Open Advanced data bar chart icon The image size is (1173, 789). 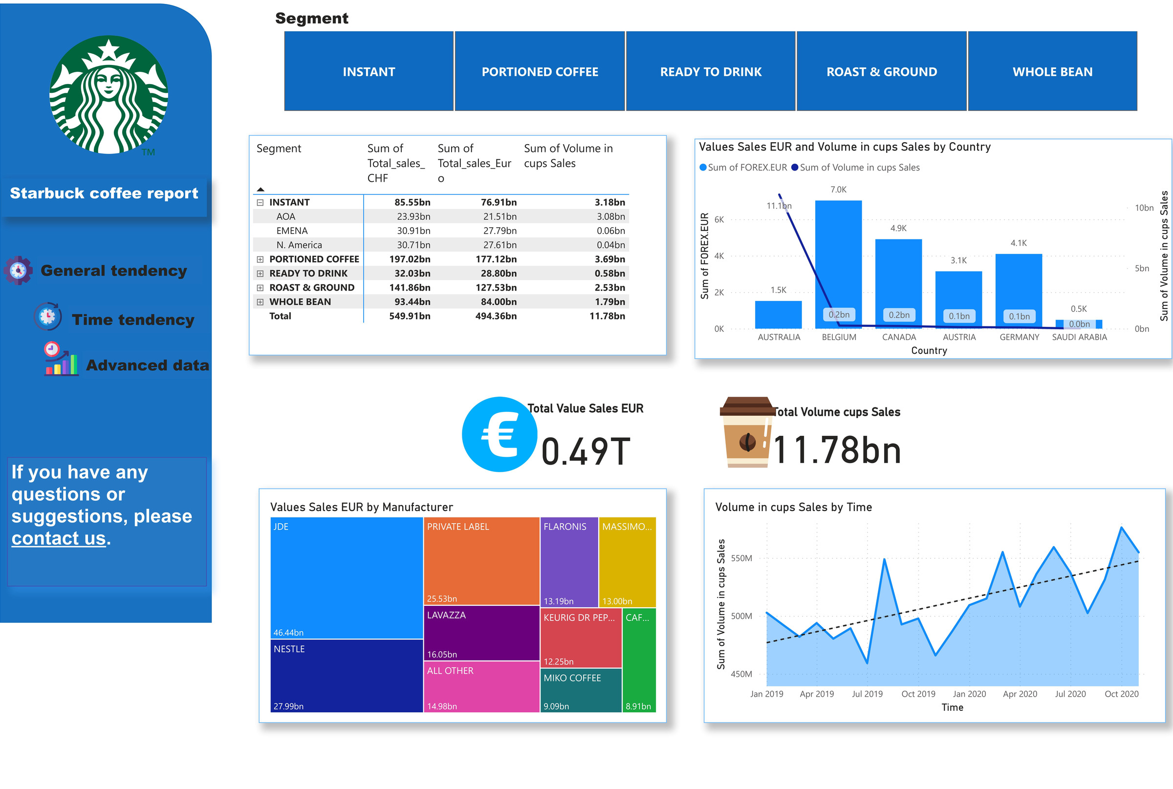tap(61, 359)
